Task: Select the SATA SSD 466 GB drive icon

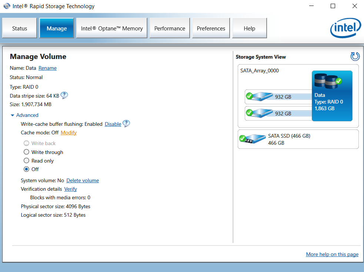Action: [x=253, y=139]
